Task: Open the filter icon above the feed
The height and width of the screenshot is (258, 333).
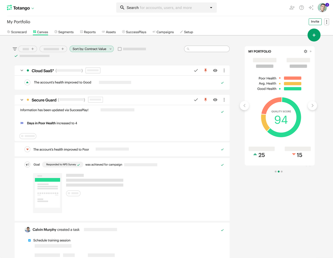Action: point(14,49)
